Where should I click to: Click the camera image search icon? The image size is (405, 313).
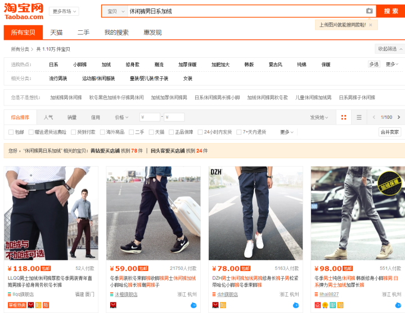tap(369, 11)
